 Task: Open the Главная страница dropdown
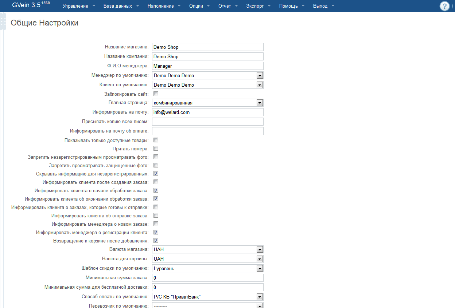point(207,103)
